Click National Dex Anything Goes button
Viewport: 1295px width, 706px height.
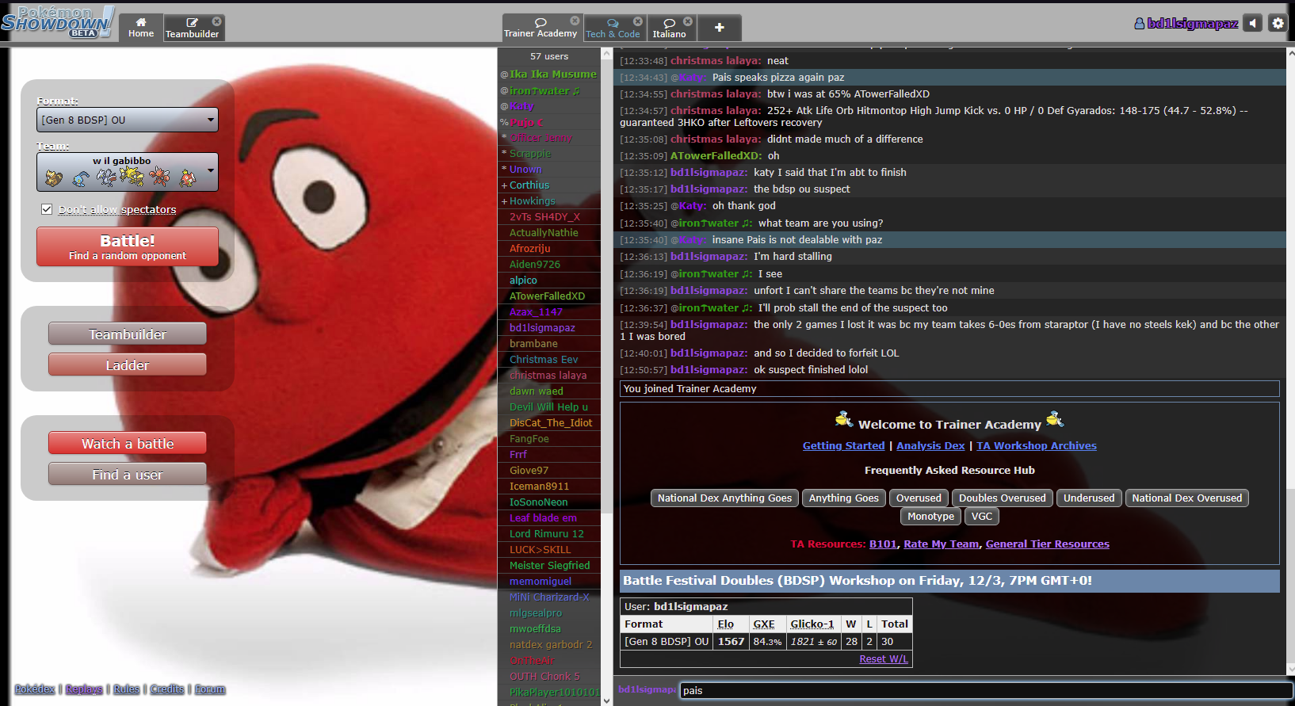coord(724,498)
